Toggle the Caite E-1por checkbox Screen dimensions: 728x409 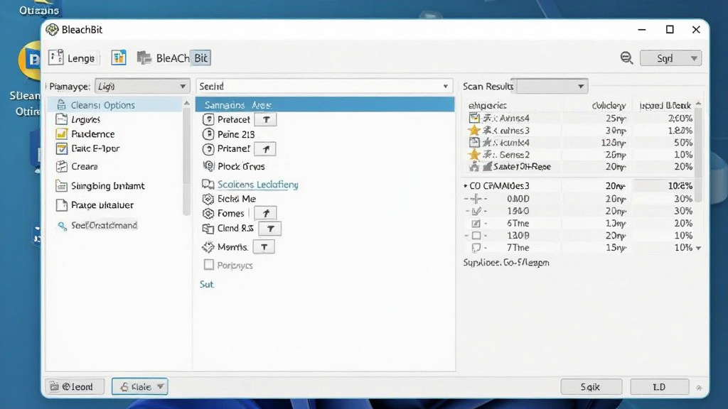[61, 148]
